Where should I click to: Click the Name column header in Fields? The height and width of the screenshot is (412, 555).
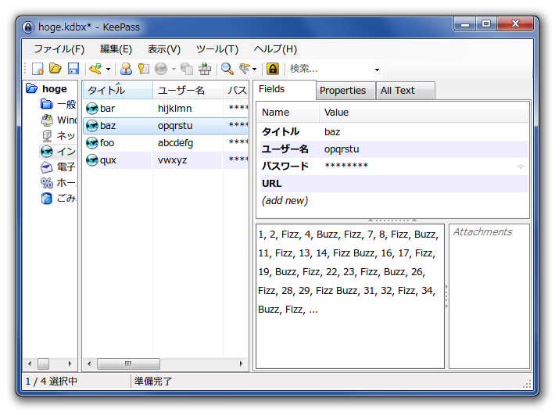pyautogui.click(x=288, y=113)
